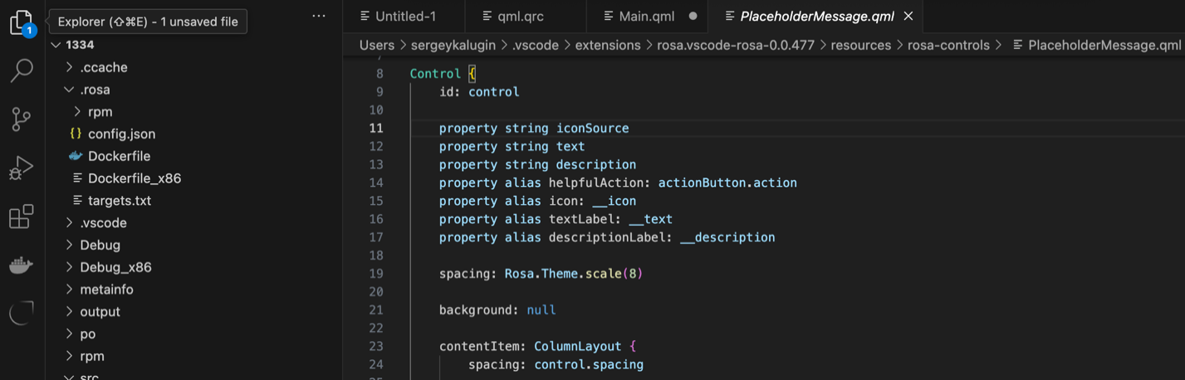The height and width of the screenshot is (380, 1185).
Task: Switch to the Untitled-1 tab
Action: click(405, 16)
